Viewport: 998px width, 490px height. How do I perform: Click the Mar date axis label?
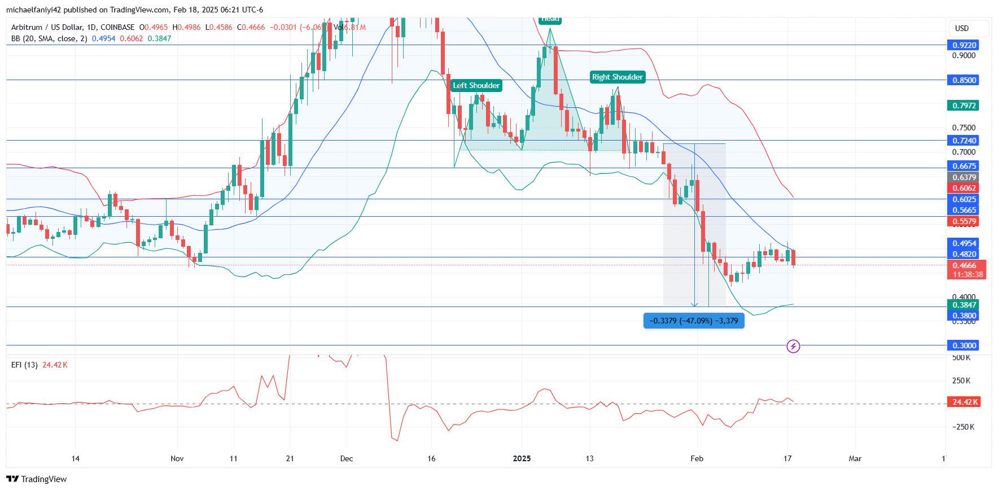click(x=855, y=458)
